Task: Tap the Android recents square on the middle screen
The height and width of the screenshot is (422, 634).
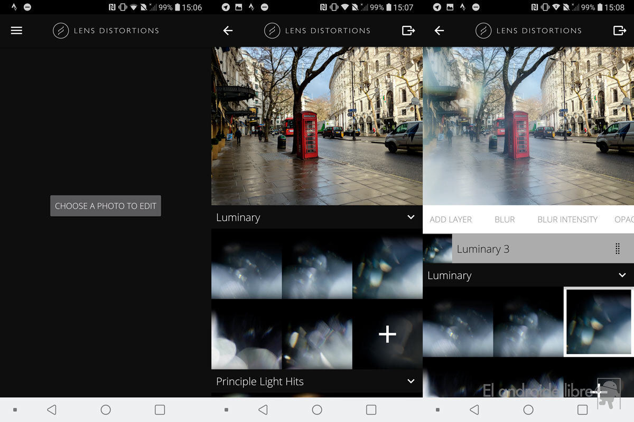Action: [371, 410]
